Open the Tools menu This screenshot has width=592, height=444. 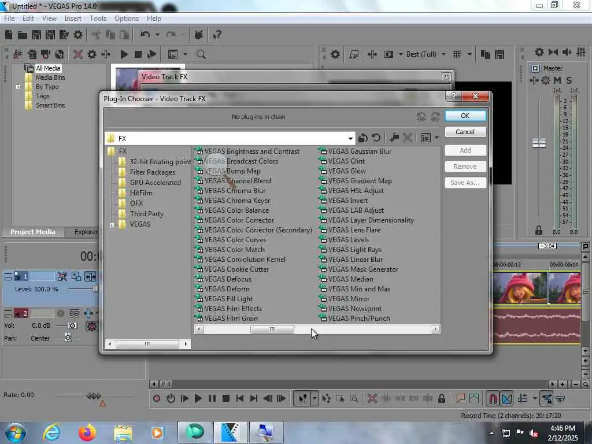[98, 18]
